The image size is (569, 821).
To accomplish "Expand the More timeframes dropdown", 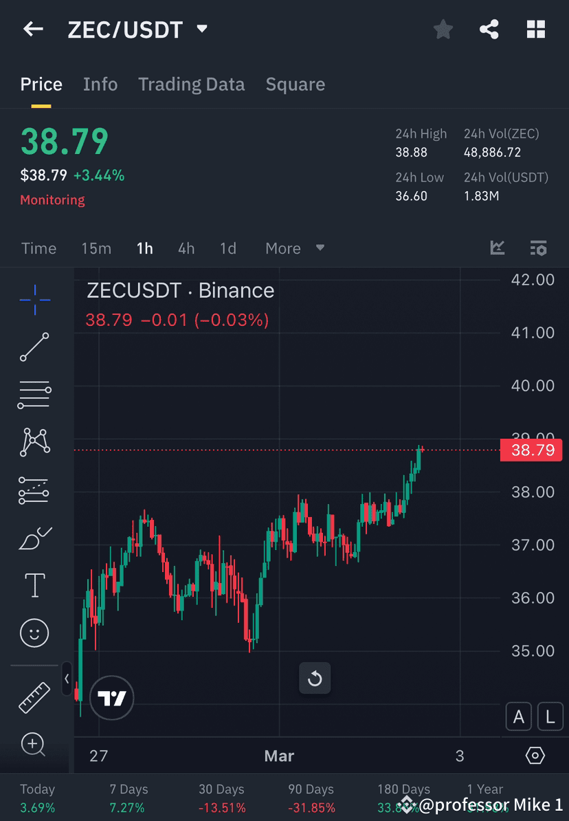I will [x=295, y=248].
